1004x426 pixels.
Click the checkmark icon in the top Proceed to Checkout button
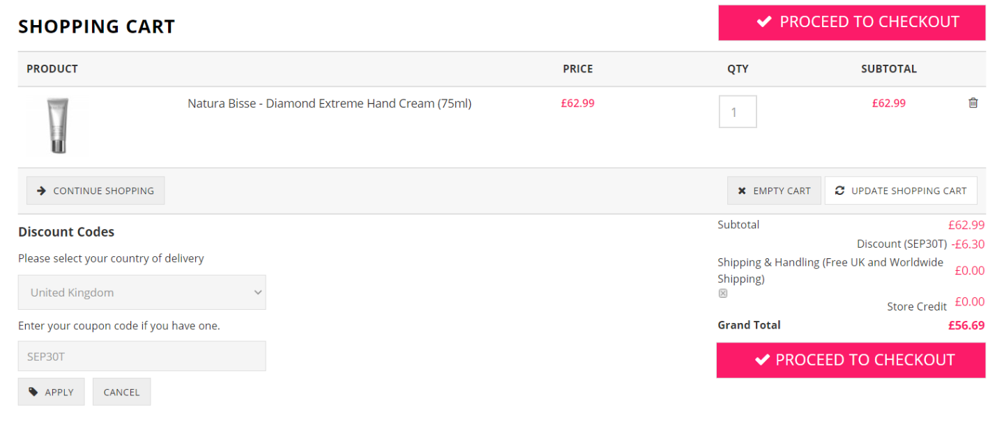(764, 22)
